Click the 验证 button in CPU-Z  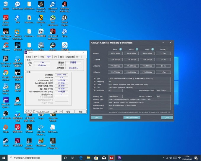click(68, 112)
